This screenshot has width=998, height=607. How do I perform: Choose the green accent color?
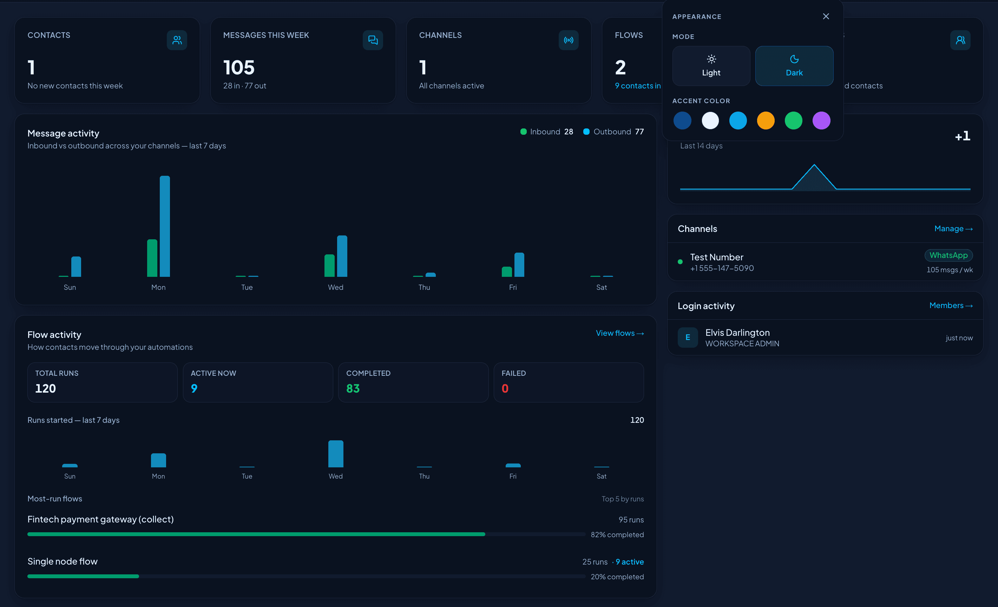click(794, 121)
